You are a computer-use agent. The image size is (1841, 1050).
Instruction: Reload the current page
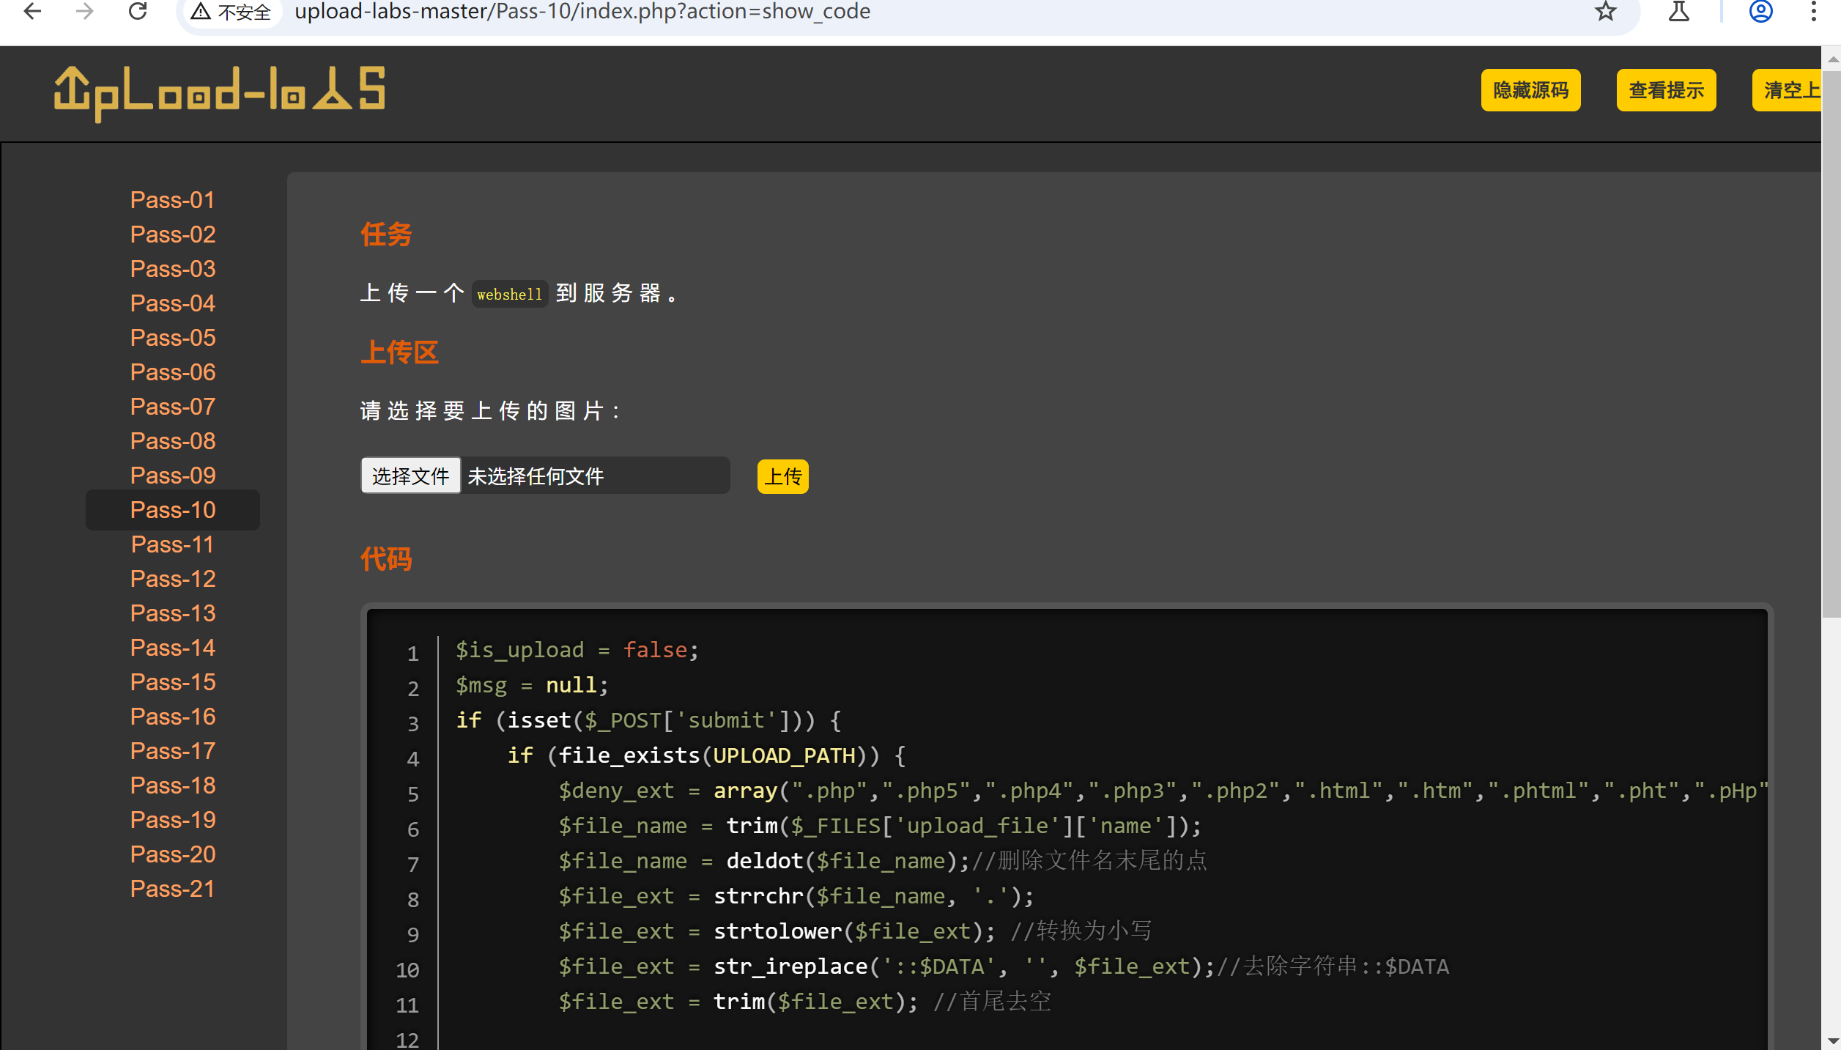pyautogui.click(x=138, y=11)
